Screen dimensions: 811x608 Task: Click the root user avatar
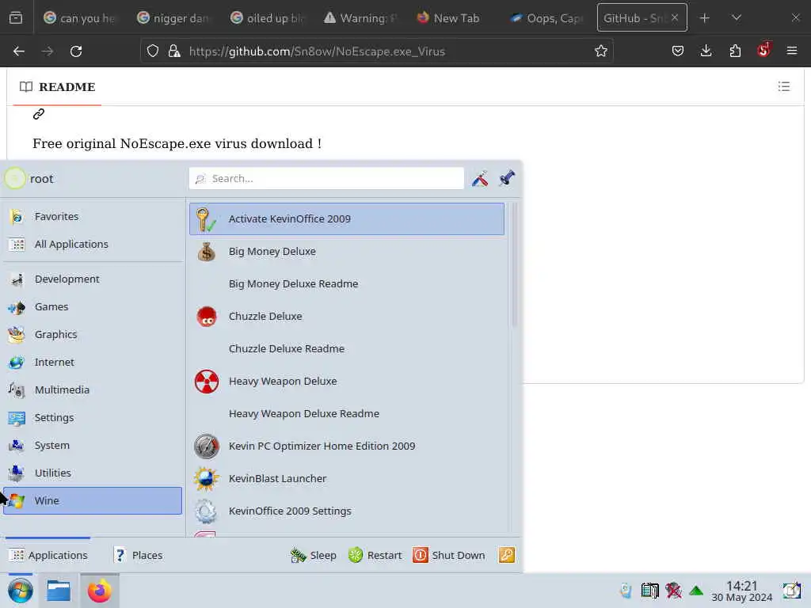14,178
